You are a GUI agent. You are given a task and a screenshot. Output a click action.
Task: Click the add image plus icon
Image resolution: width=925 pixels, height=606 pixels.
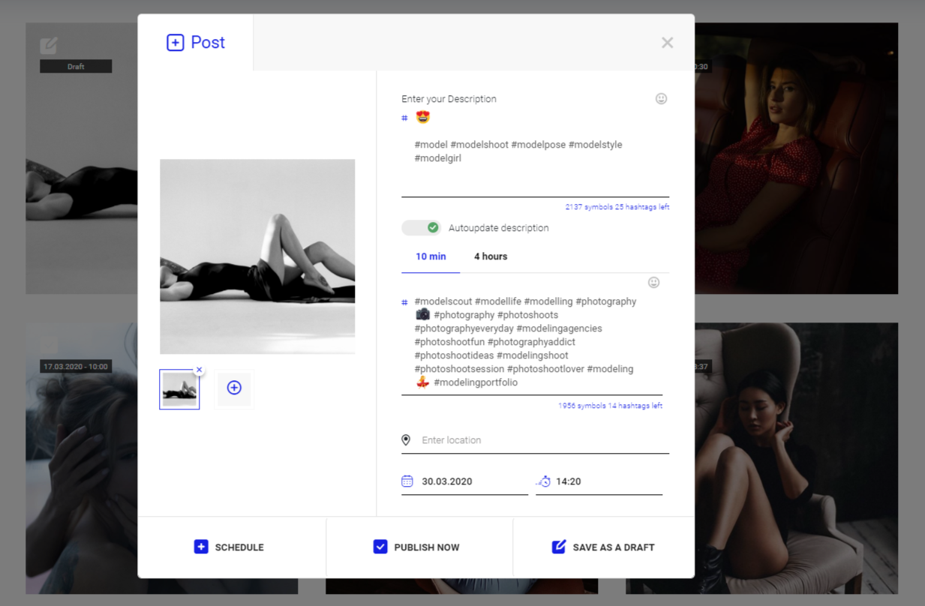234,388
